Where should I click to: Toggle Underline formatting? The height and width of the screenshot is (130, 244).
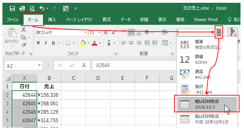tap(53, 43)
